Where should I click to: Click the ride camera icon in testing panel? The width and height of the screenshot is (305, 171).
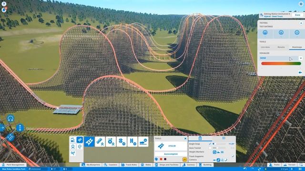coord(300,72)
